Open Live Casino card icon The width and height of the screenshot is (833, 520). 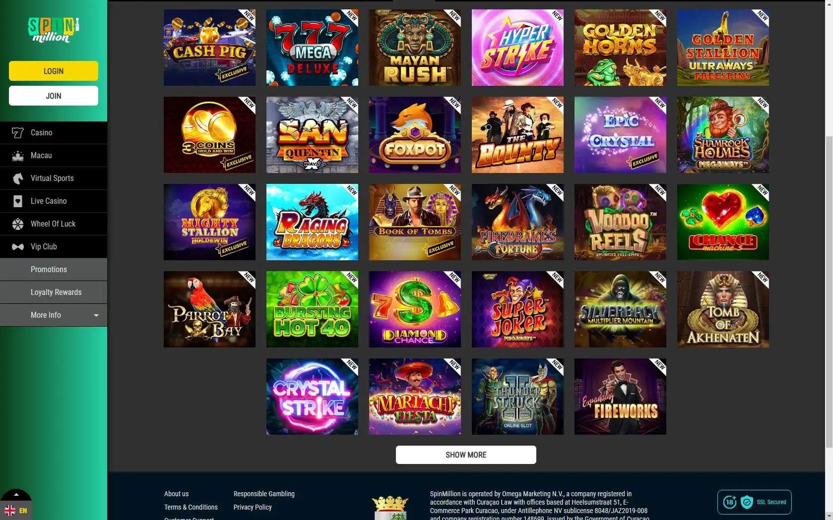click(x=18, y=201)
